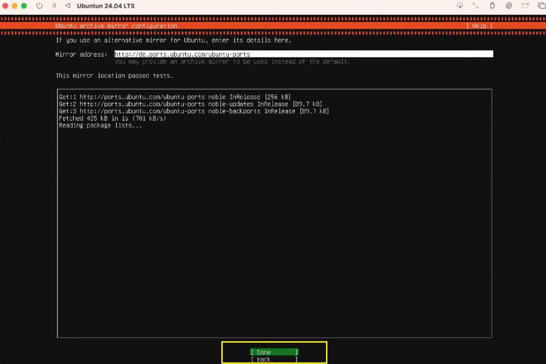The image size is (546, 364).
Task: Click the Mirror address input field
Action: [x=304, y=54]
